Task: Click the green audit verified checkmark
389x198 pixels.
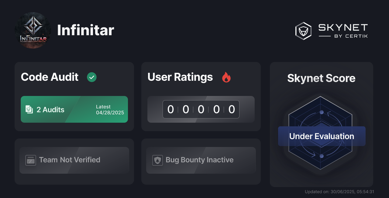Action: pos(92,77)
